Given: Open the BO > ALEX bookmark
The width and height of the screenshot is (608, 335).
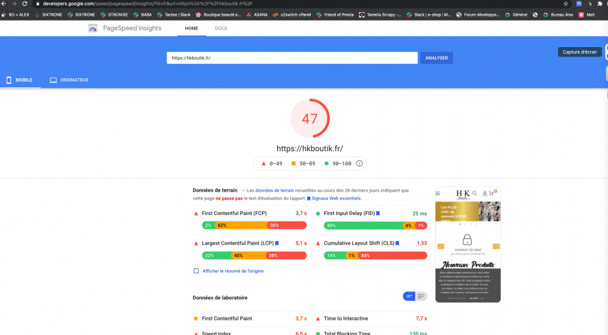Looking at the screenshot, I should coord(15,15).
